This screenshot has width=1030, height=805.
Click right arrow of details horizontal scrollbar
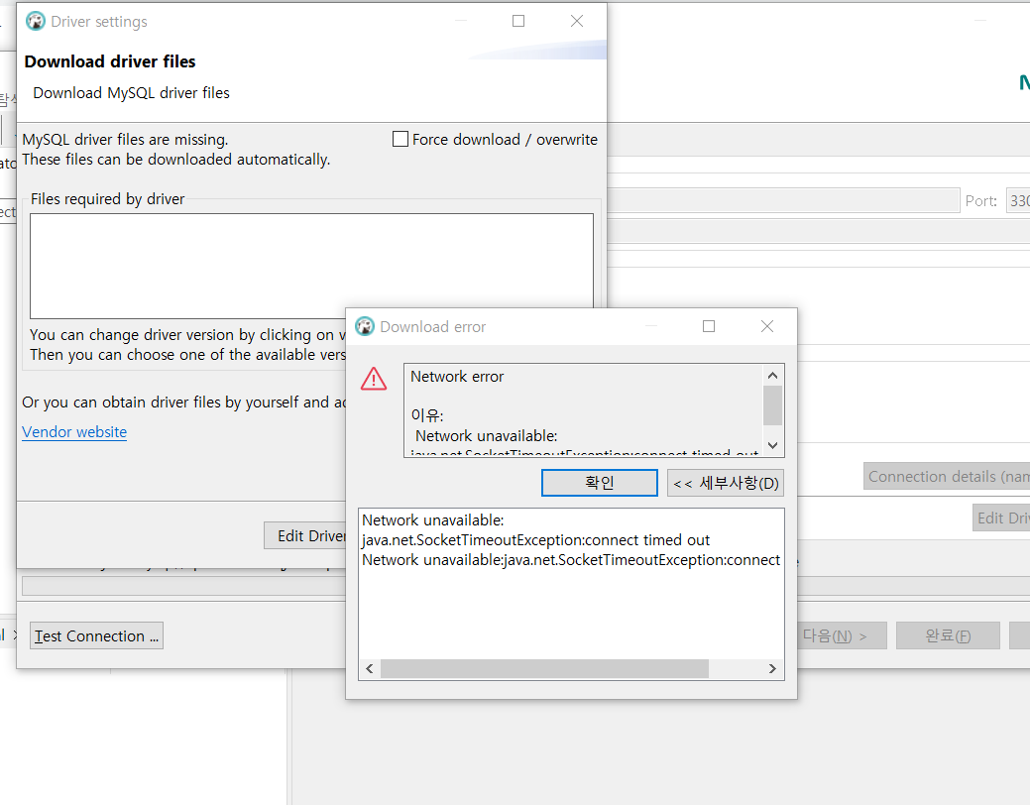pos(772,669)
